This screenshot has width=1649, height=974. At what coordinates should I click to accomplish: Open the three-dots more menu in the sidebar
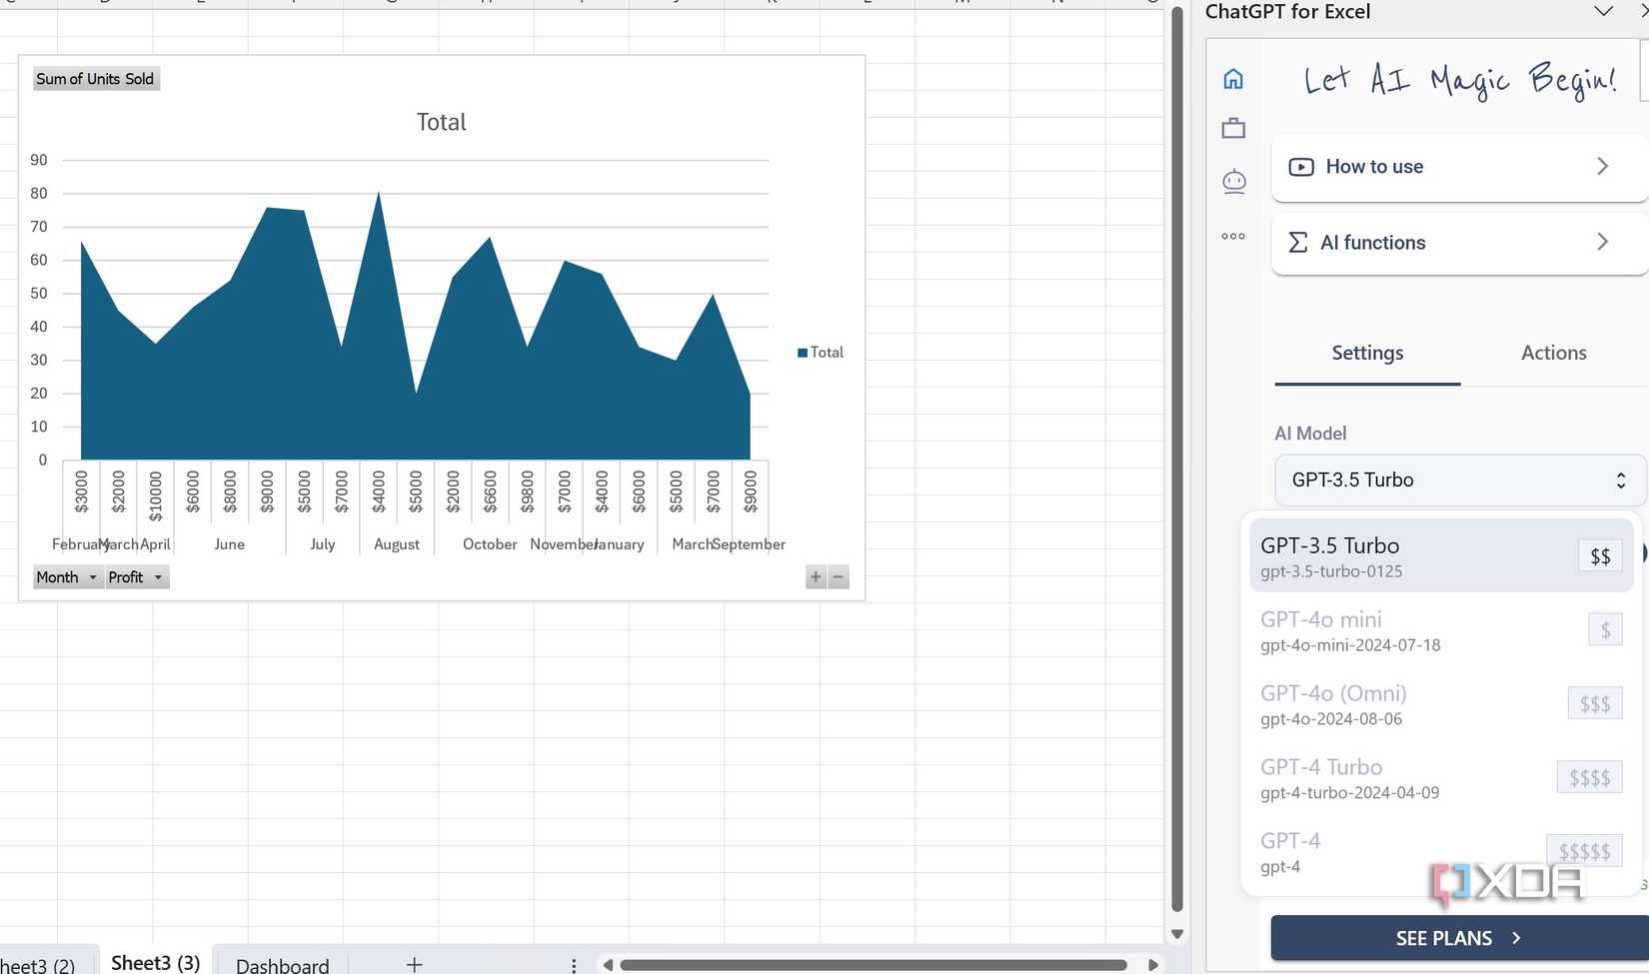coord(1233,237)
